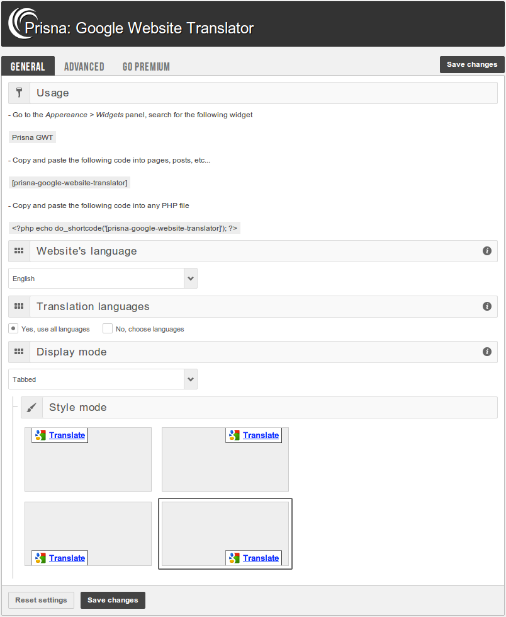
Task: Open the Go Premium tab
Action: pyautogui.click(x=146, y=67)
